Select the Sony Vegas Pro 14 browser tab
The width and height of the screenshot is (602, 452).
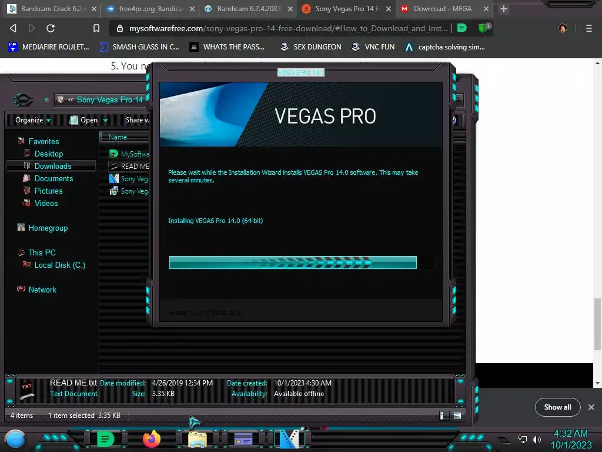click(346, 8)
